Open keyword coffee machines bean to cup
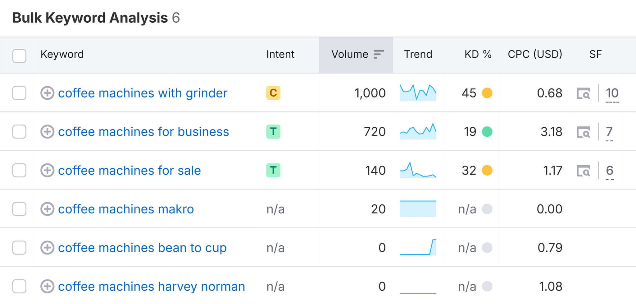636x304 pixels. point(142,248)
